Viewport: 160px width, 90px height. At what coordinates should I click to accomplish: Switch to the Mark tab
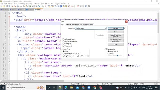[x=91, y=25]
